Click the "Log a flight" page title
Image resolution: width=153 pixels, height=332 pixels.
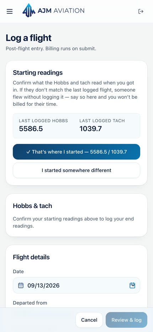pos(28,38)
